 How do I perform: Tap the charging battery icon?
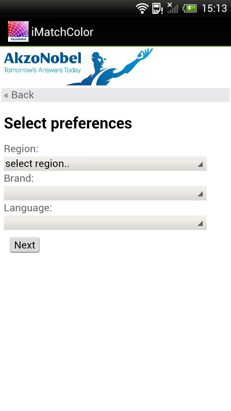(x=190, y=8)
